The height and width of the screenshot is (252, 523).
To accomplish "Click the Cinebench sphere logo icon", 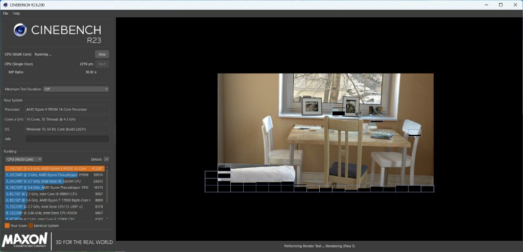I will (20, 30).
